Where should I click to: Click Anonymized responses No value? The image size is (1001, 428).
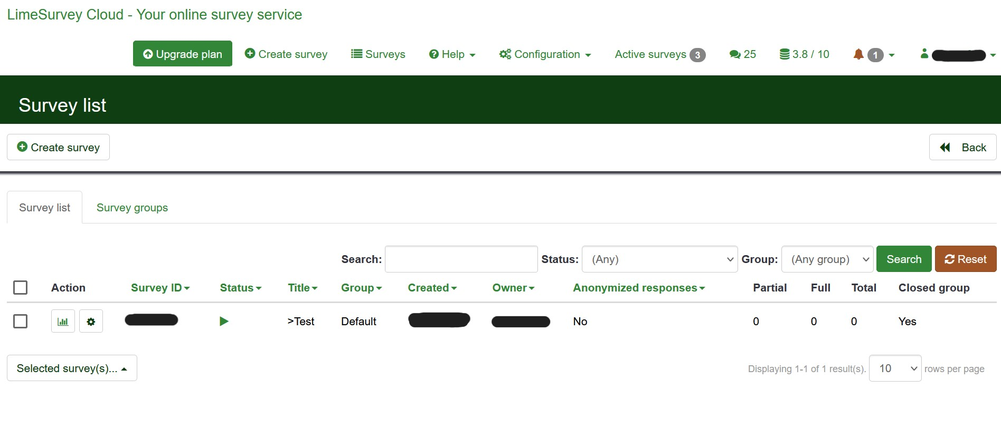(x=580, y=322)
